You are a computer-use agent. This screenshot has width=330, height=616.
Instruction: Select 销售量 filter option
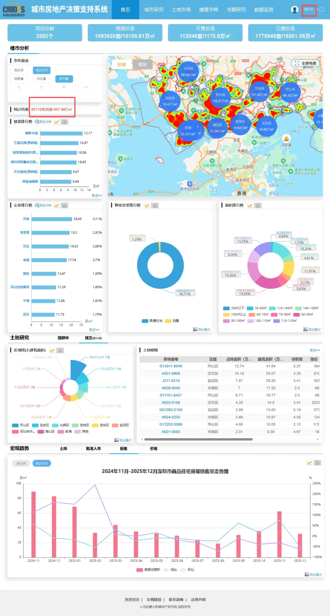pos(19,79)
